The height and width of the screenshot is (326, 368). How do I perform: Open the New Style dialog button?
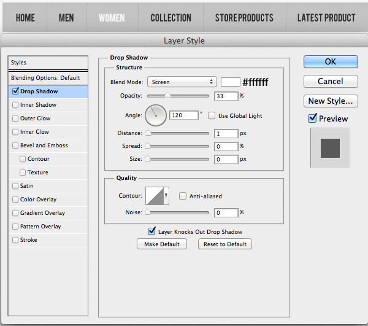point(331,101)
